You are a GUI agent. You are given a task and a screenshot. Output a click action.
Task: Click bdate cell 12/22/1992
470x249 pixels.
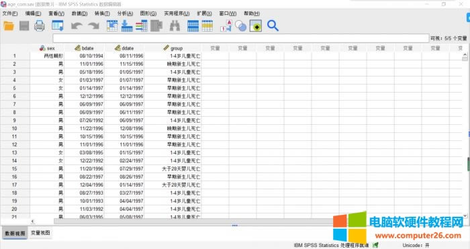(x=84, y=161)
